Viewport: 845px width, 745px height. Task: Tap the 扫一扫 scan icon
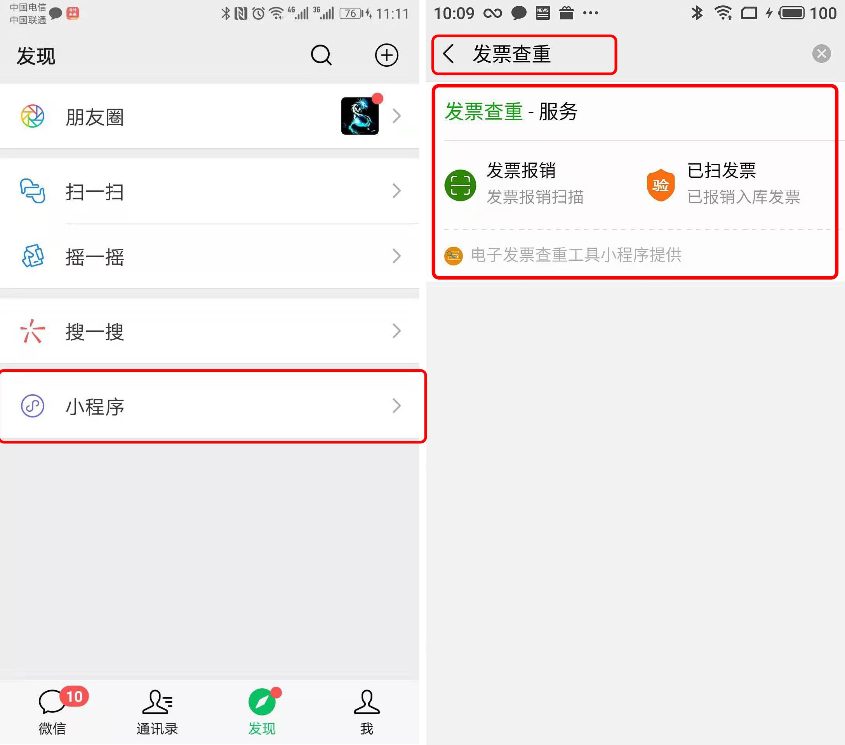pos(33,191)
